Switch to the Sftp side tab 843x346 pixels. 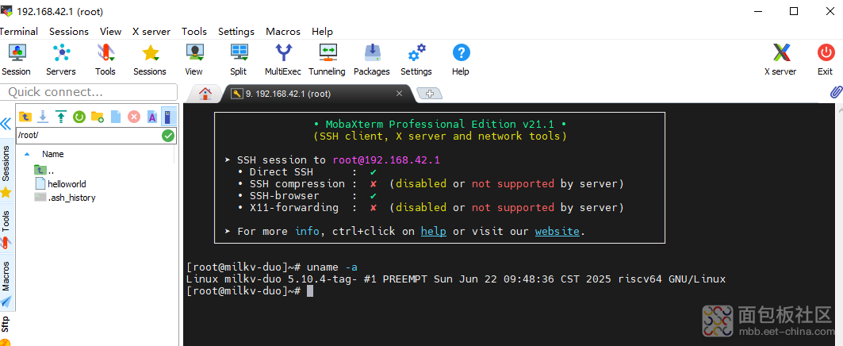[x=6, y=329]
